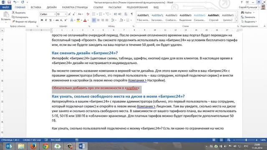Cut selection with Вырезать
267x150 pixels.
(x=19, y=12)
